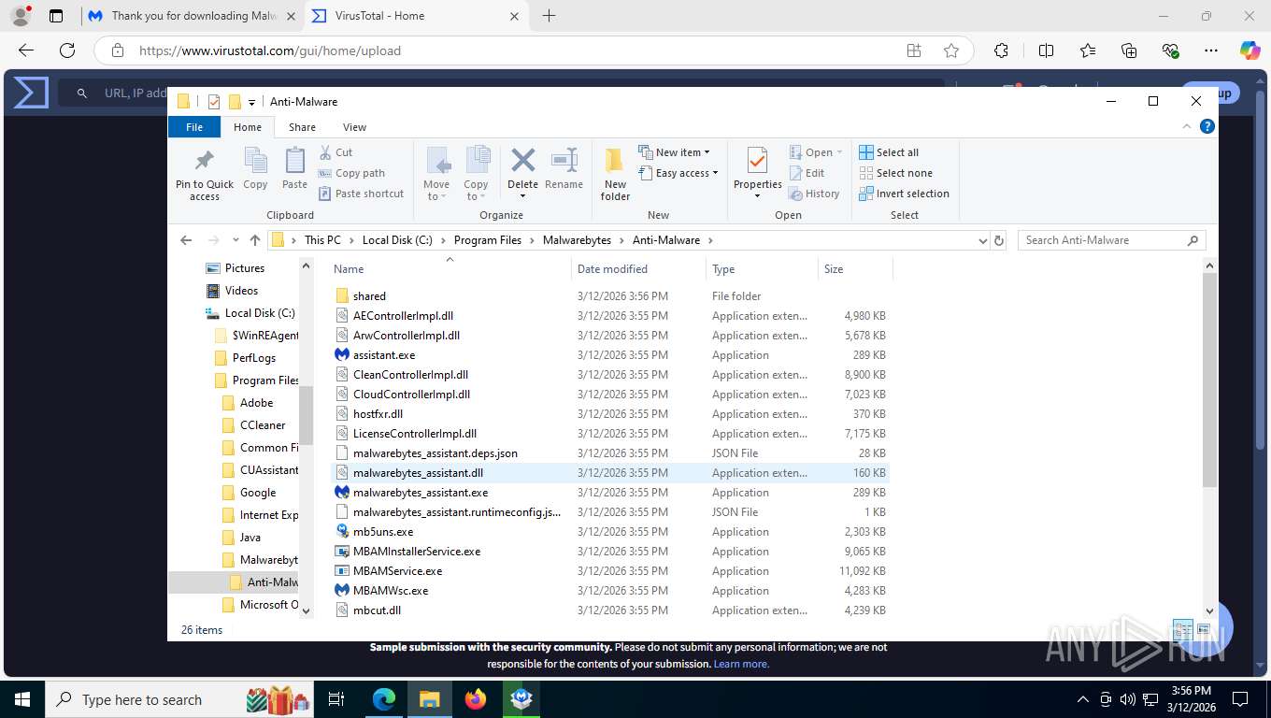
Task: Open Firefox from the taskbar
Action: (476, 699)
